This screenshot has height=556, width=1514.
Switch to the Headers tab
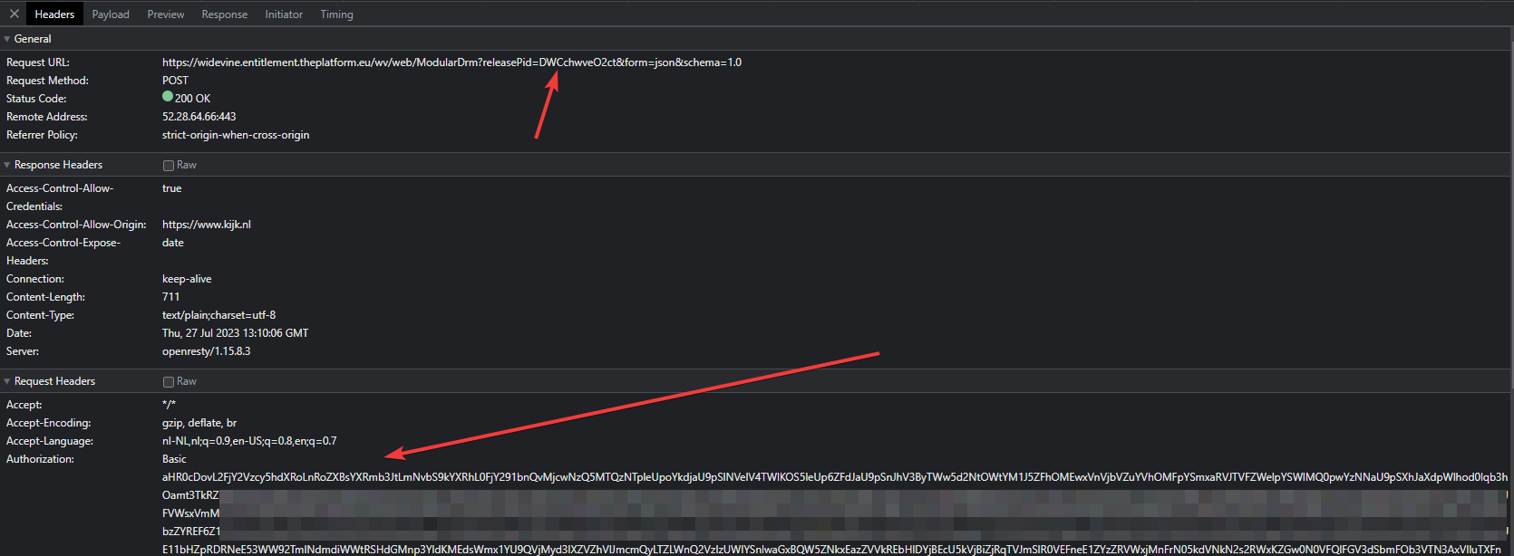(54, 14)
